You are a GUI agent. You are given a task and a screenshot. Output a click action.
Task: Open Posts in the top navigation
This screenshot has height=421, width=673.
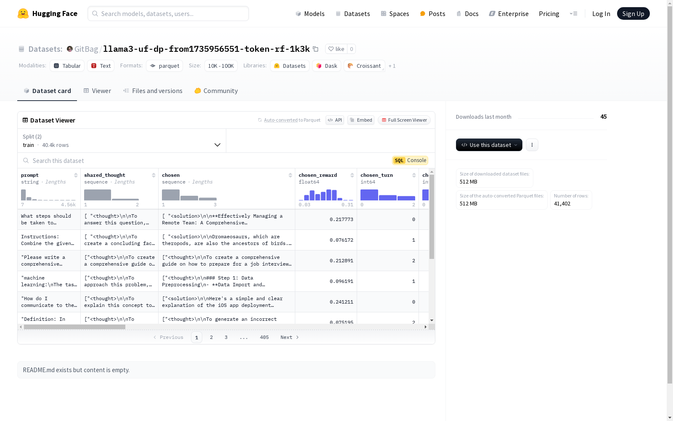tap(433, 13)
